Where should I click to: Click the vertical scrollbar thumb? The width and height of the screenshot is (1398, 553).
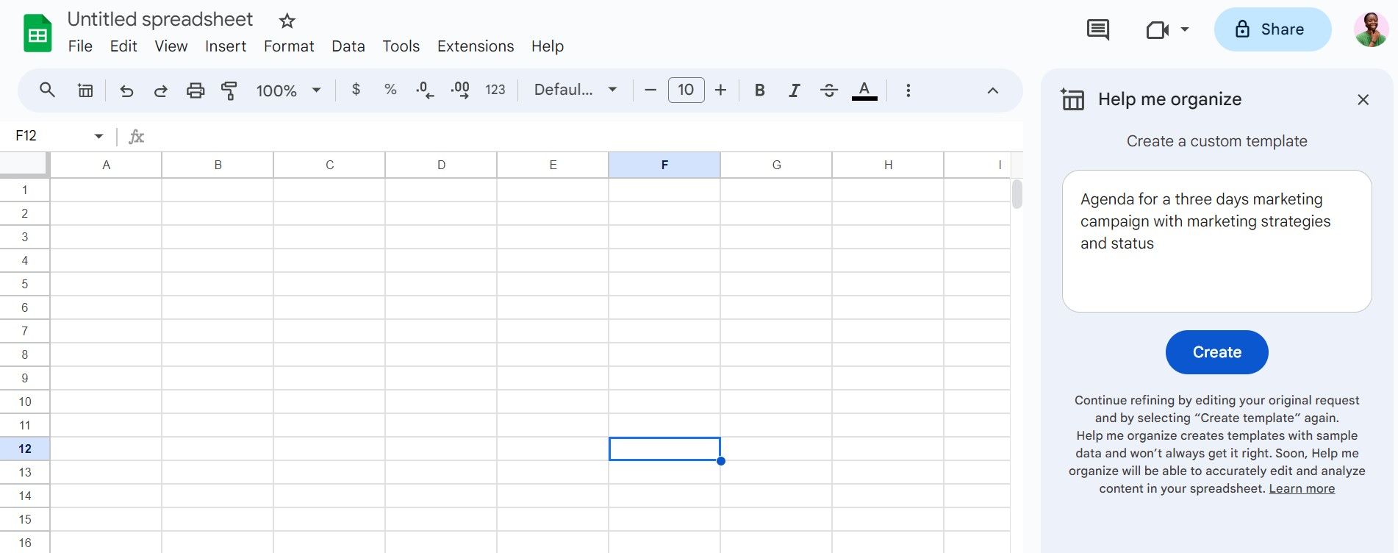click(x=1017, y=194)
